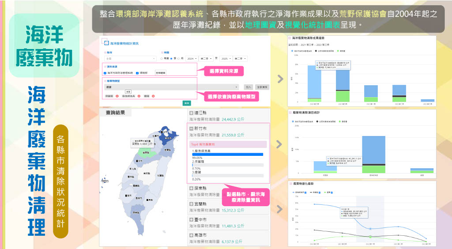Click the 南投縣 region on the map
Viewport: 452px width, 249px height.
point(147,173)
